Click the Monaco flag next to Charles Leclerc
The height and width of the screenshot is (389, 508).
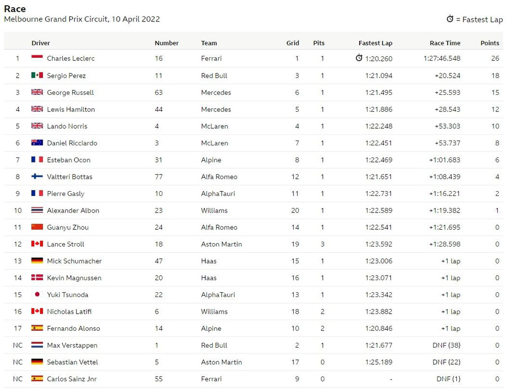click(37, 58)
